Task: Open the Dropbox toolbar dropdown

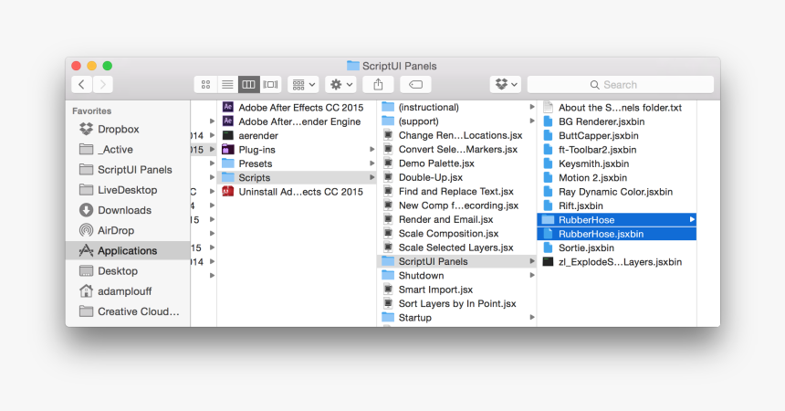Action: (x=506, y=85)
